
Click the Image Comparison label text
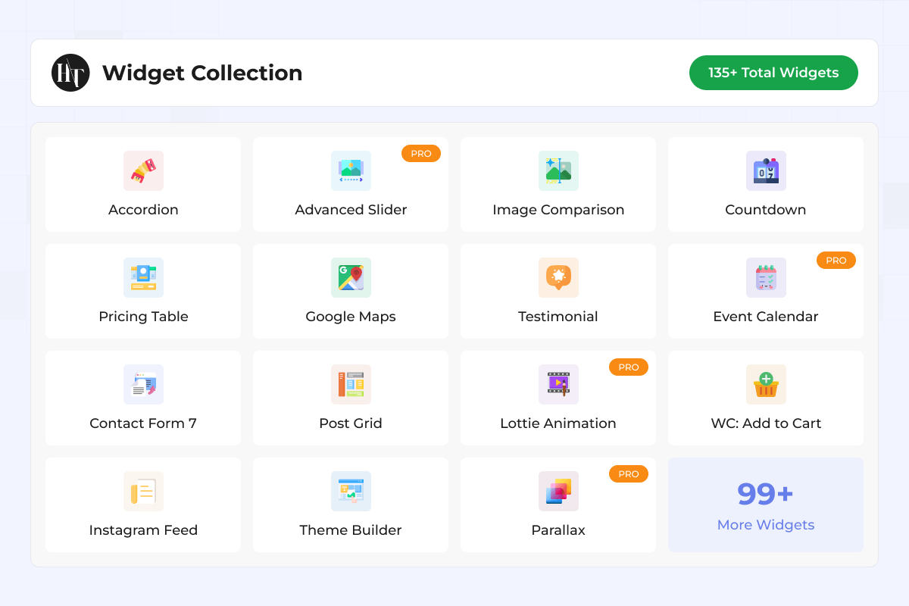pyautogui.click(x=558, y=210)
